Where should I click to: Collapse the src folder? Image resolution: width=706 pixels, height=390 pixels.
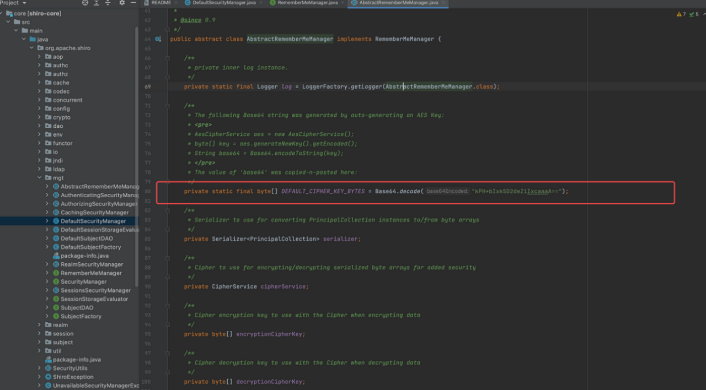tap(9, 22)
